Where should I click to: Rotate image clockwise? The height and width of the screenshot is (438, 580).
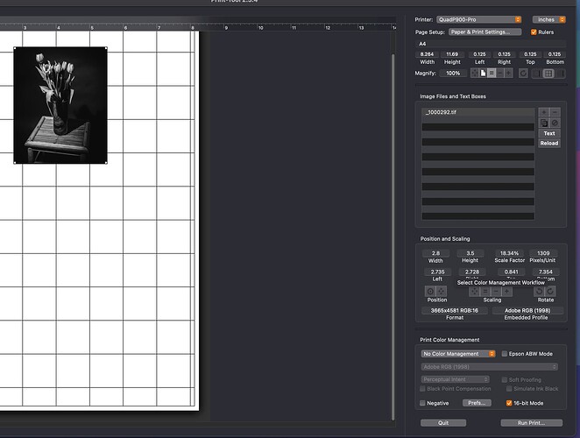pyautogui.click(x=550, y=292)
